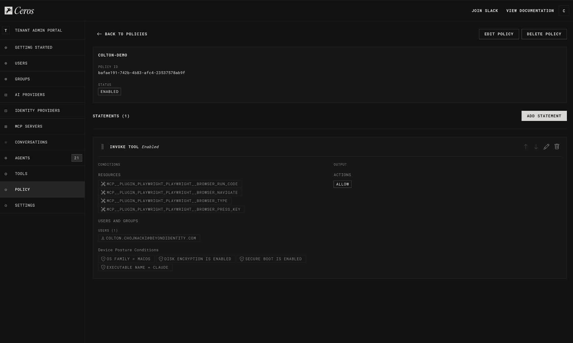Click the back arrow to policies
This screenshot has width=573, height=343.
click(99, 34)
